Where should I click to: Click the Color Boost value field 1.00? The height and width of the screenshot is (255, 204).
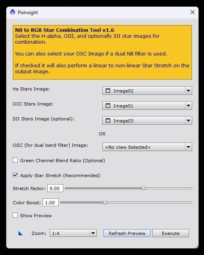(x=50, y=203)
